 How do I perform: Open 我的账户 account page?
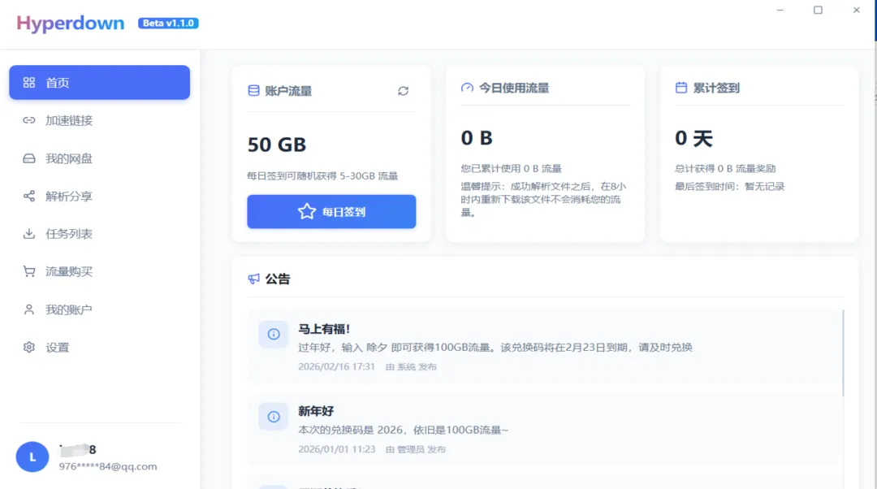click(100, 309)
